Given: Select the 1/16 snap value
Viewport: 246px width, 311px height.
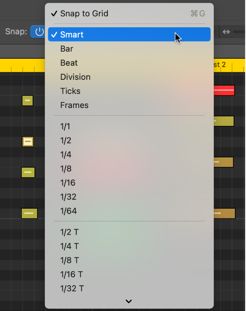Looking at the screenshot, I should click(68, 183).
